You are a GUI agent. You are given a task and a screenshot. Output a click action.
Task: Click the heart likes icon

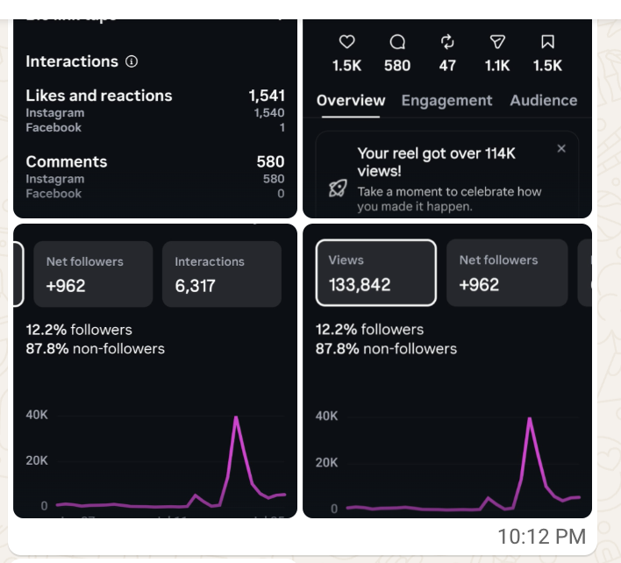coord(347,42)
